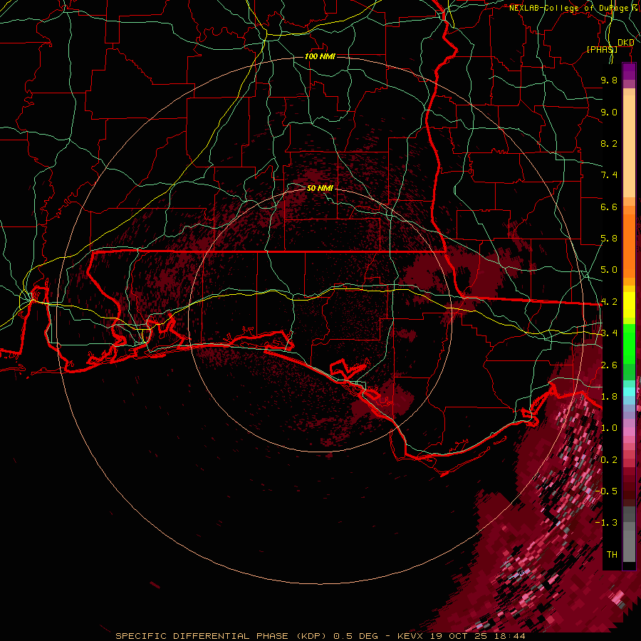Image resolution: width=641 pixels, height=641 pixels.
Task: Pick the cyan segment of the color bar
Action: pos(629,392)
